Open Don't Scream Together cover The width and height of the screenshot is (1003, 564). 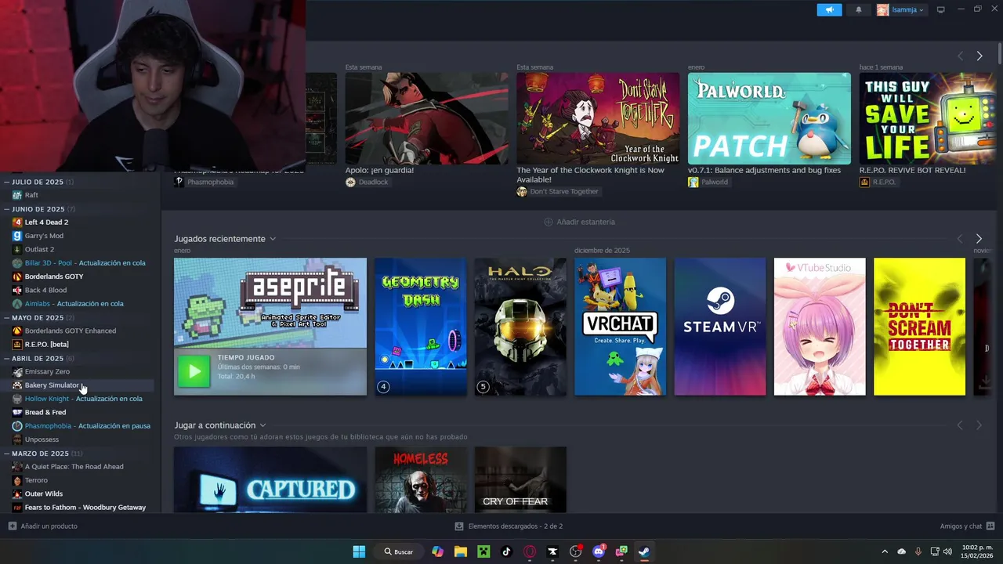(x=919, y=327)
